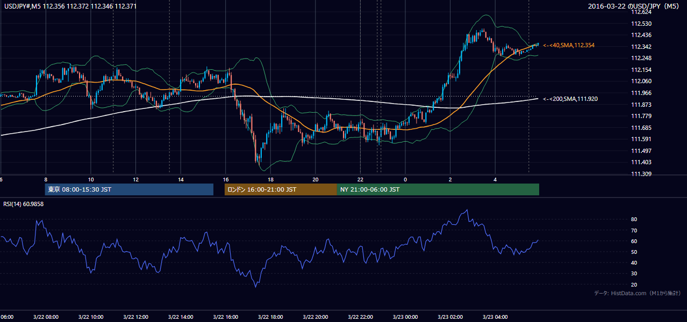Click the 3/22 22:00 time axis label
Screen dimensions: 687x322
click(x=360, y=317)
